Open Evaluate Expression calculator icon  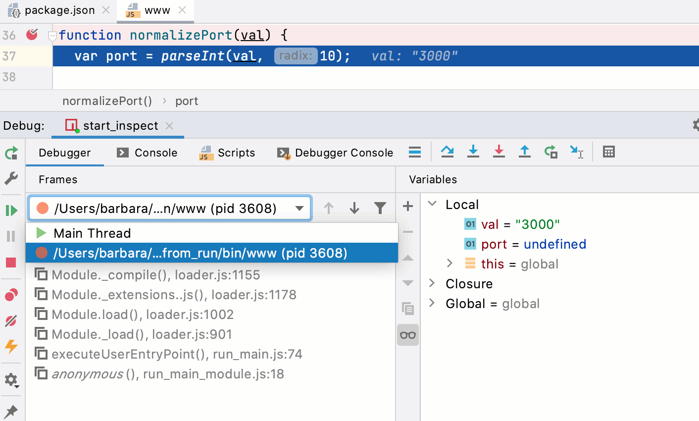(x=609, y=152)
